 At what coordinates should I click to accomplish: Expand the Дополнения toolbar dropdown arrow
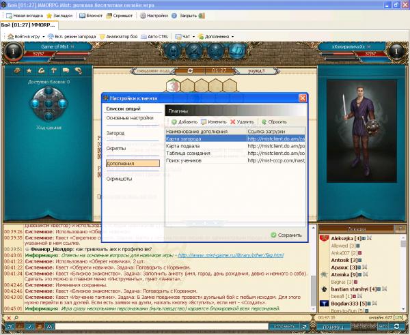click(232, 37)
